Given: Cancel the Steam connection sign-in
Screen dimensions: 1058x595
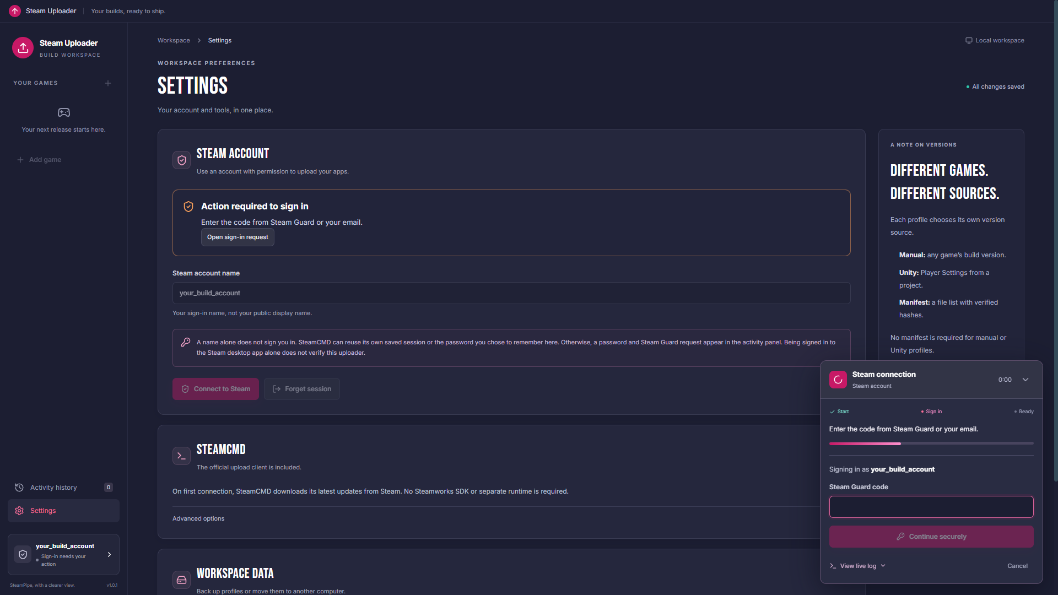Looking at the screenshot, I should tap(1017, 566).
